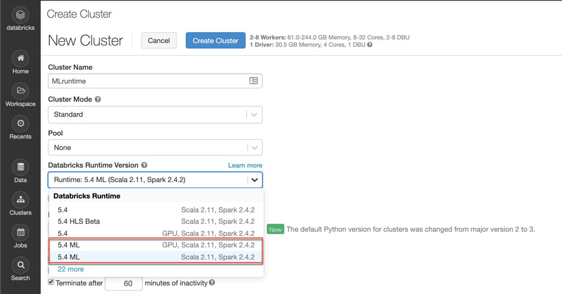Click the Databricks logo icon
Image resolution: width=562 pixels, height=294 pixels.
20,15
